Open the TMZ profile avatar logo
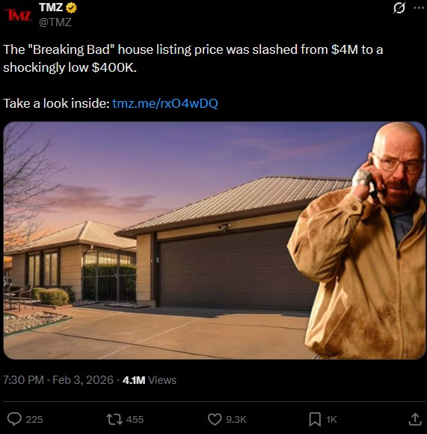The image size is (427, 434). pos(18,15)
